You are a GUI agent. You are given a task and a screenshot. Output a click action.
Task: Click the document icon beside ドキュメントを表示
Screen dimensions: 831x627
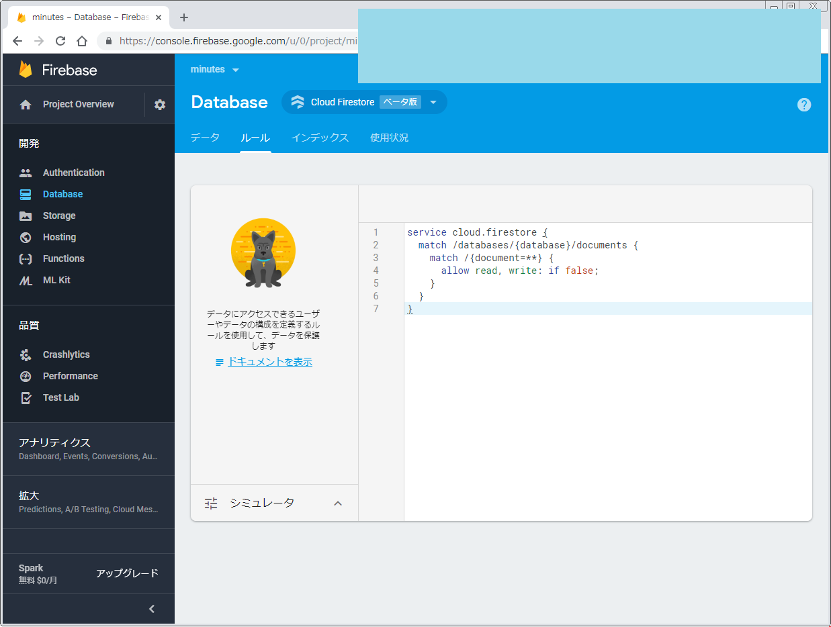[x=220, y=362]
